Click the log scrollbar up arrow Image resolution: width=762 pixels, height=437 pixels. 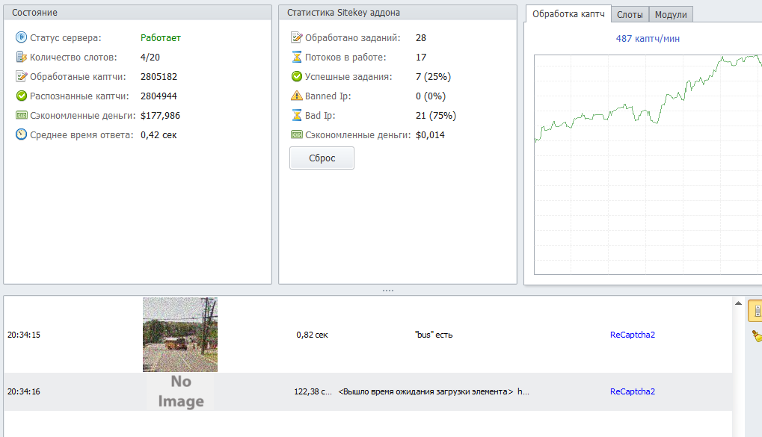(738, 303)
